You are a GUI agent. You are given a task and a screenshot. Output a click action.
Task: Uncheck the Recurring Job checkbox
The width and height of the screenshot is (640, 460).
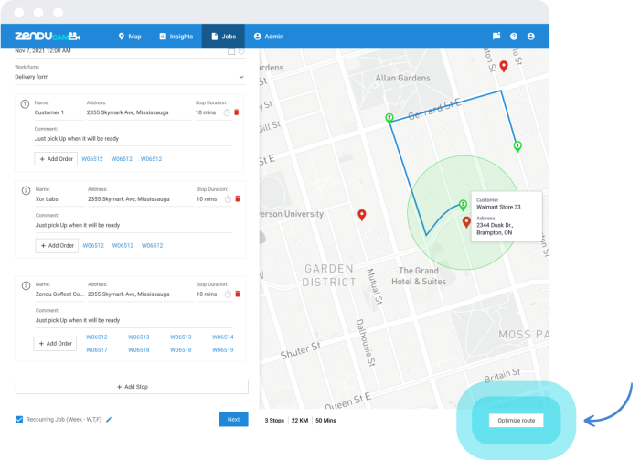tap(20, 420)
